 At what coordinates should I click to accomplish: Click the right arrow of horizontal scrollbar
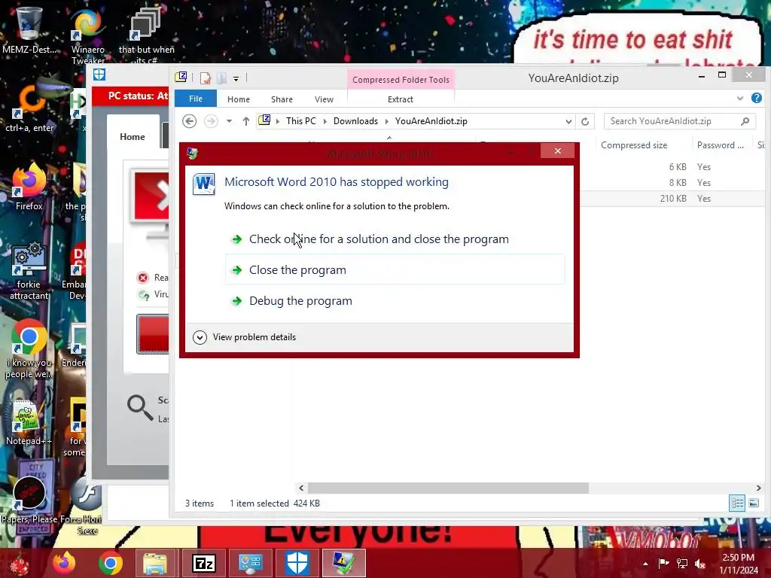759,488
